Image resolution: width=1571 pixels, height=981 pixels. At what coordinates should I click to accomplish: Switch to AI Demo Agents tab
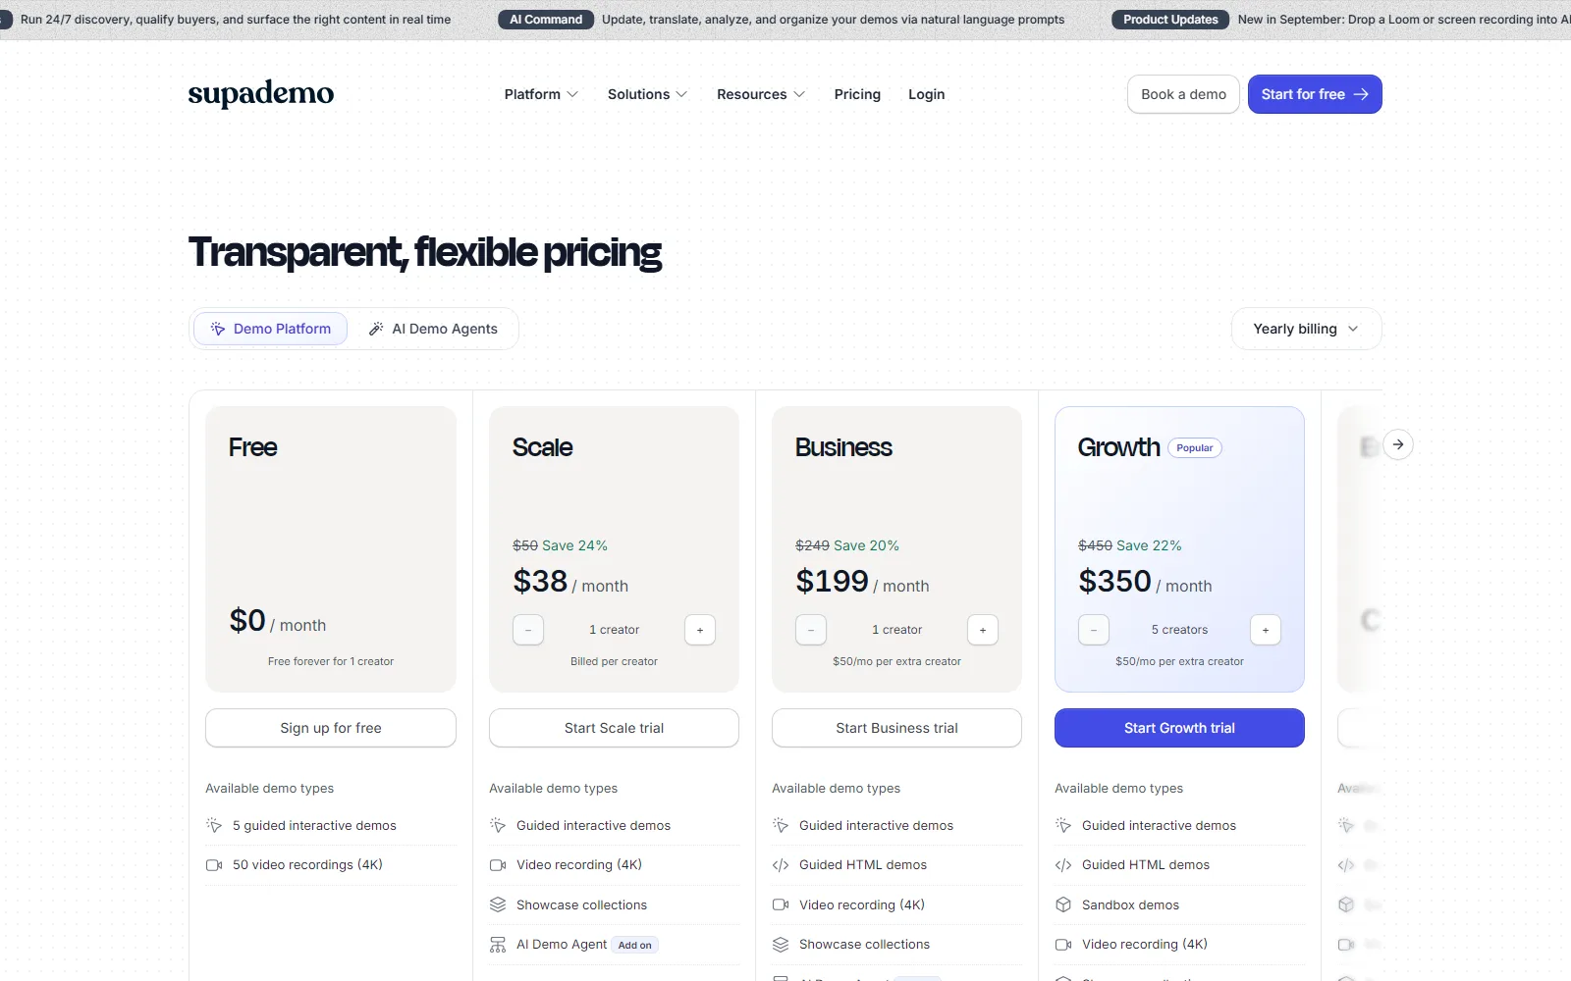click(x=433, y=329)
